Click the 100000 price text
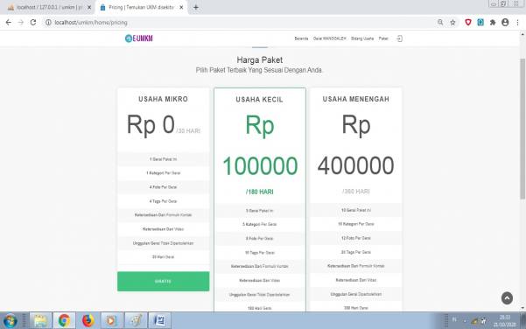 (260, 165)
